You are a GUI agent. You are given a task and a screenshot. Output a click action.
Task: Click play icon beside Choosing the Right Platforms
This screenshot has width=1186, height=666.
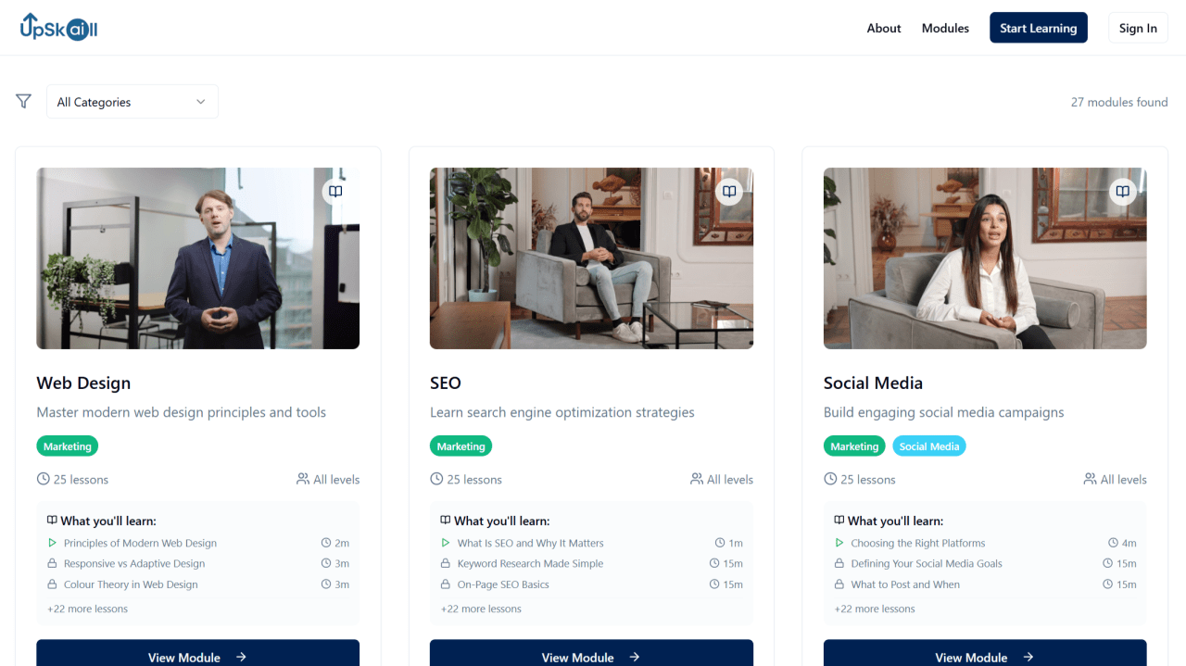coord(839,543)
